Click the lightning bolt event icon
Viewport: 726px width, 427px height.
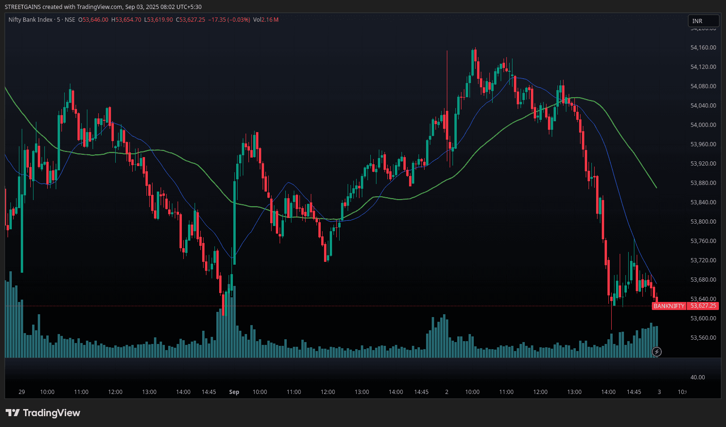pos(657,352)
